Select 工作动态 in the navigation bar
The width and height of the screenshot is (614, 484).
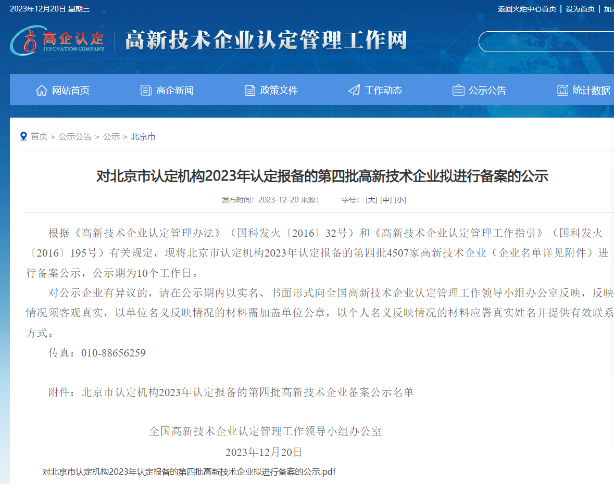point(383,91)
